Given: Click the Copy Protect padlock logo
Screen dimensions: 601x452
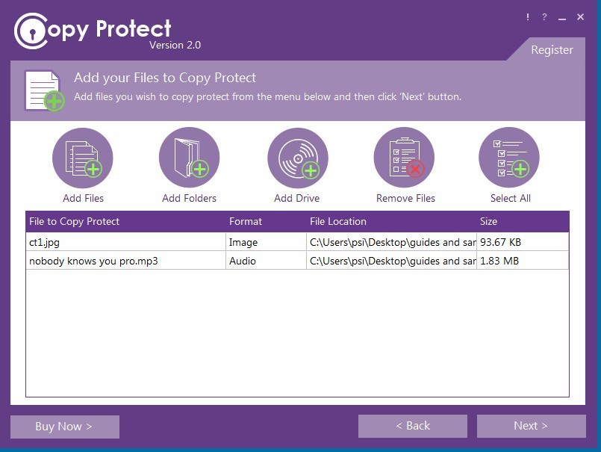Looking at the screenshot, I should 31,31.
